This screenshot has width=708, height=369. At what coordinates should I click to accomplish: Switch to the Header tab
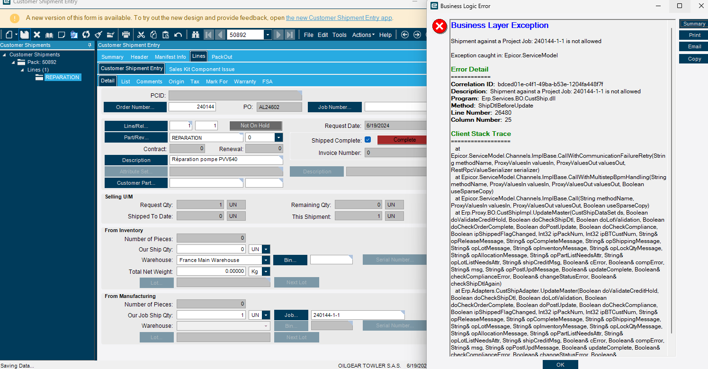[x=140, y=57]
